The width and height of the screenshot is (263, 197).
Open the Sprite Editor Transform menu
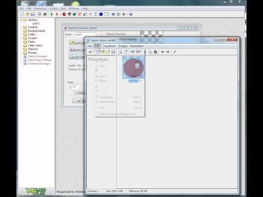[109, 46]
